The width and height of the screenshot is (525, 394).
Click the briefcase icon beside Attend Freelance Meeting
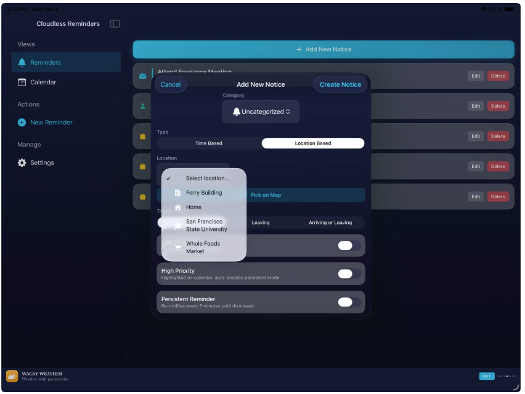click(142, 76)
